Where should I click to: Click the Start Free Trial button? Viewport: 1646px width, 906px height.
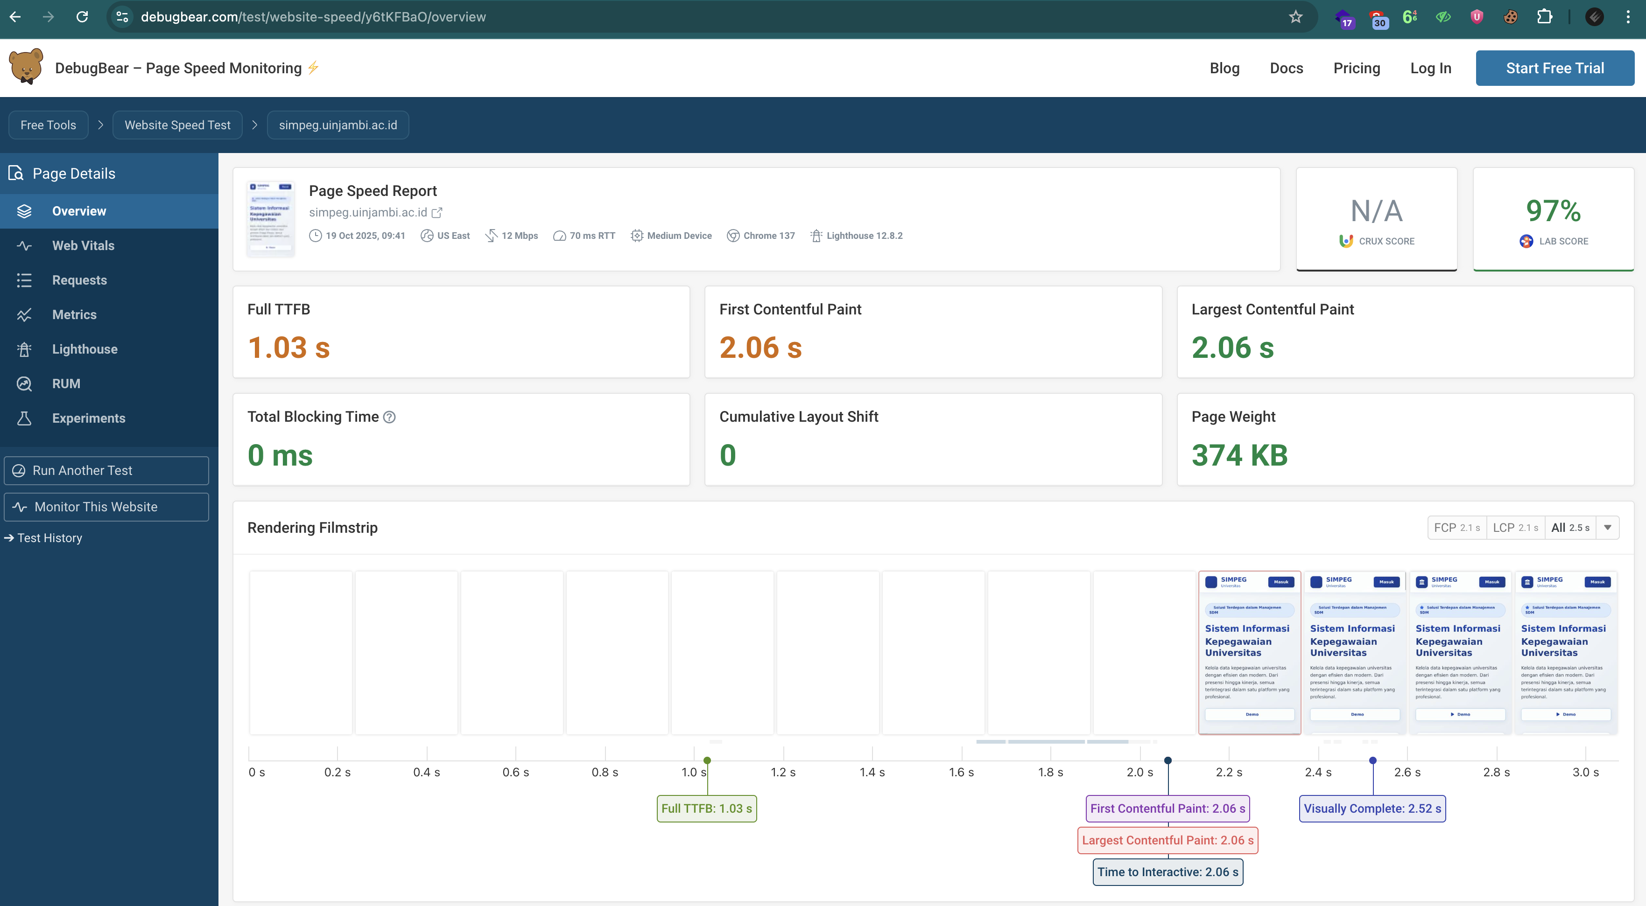click(1554, 68)
